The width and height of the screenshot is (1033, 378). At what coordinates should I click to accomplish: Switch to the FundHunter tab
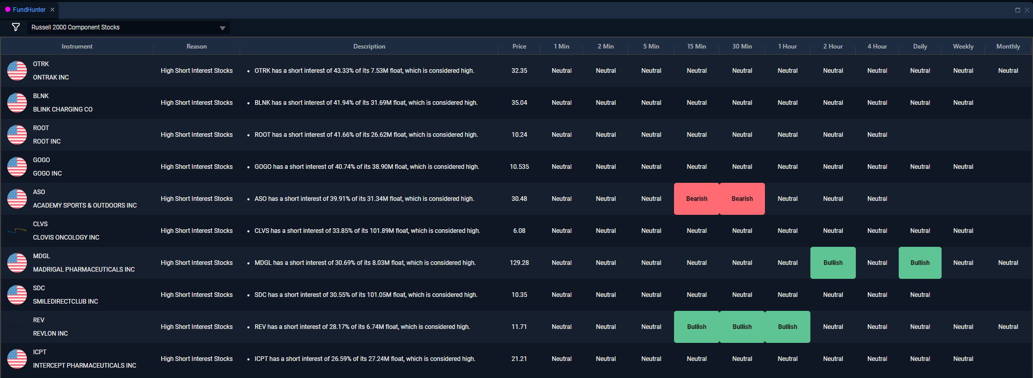point(29,10)
